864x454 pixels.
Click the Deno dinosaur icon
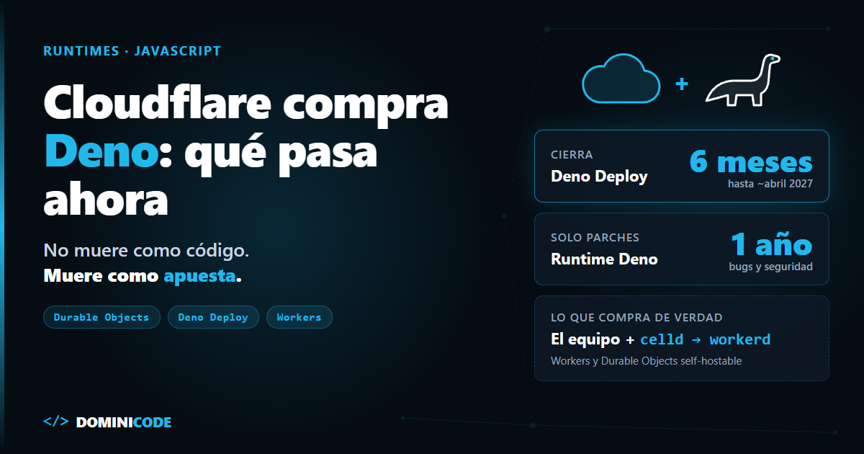[x=744, y=80]
